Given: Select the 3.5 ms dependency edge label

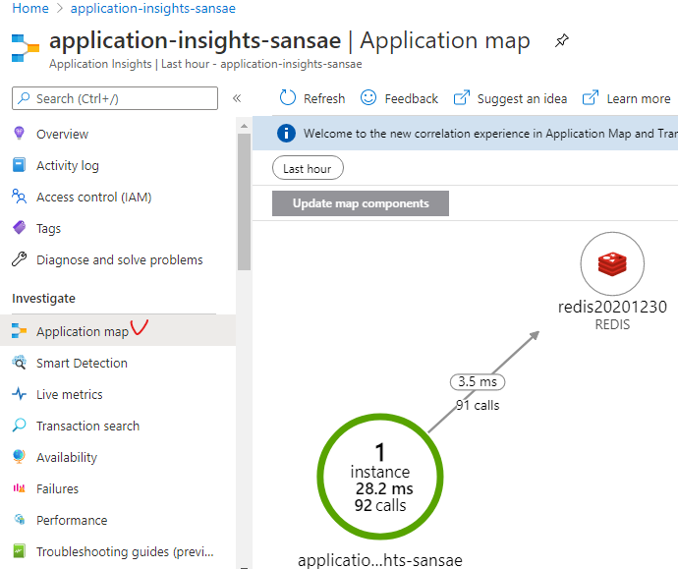Looking at the screenshot, I should 479,381.
